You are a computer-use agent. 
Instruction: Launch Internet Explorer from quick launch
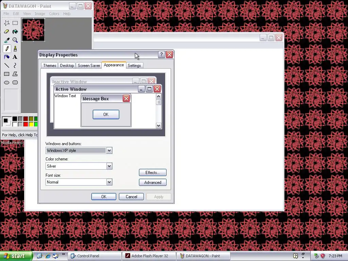pyautogui.click(x=48, y=256)
